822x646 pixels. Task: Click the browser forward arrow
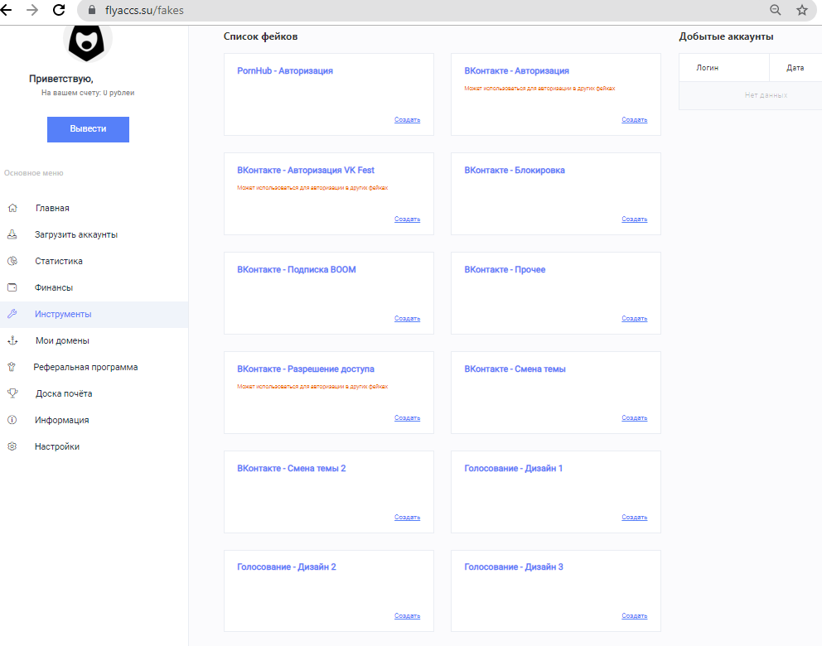point(32,10)
